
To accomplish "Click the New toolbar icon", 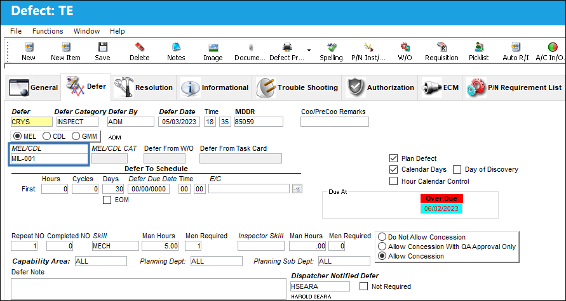I will point(28,47).
